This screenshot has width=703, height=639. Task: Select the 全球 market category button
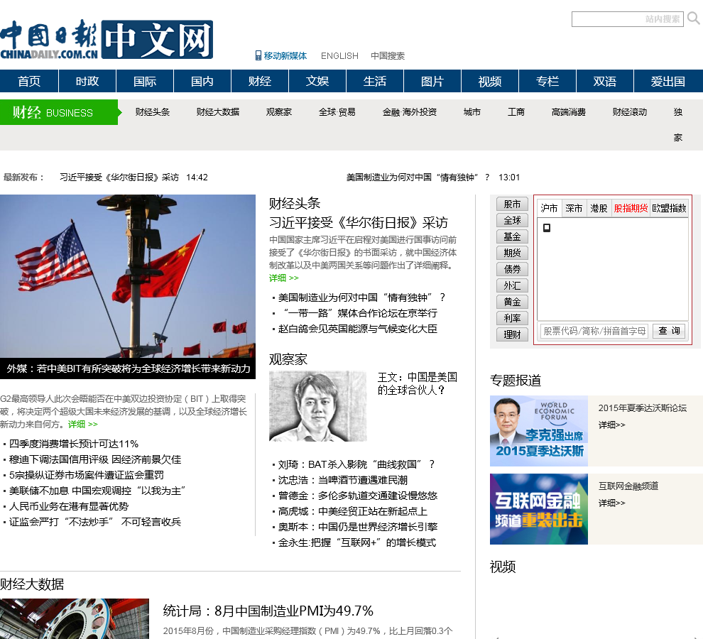click(513, 220)
